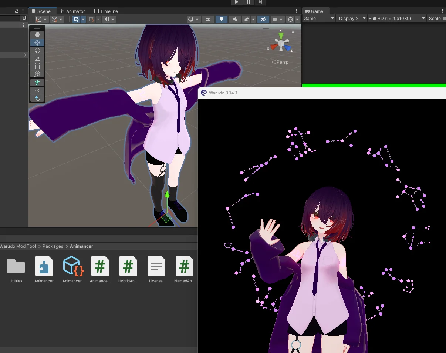Select the Scale tool

pyautogui.click(x=37, y=58)
